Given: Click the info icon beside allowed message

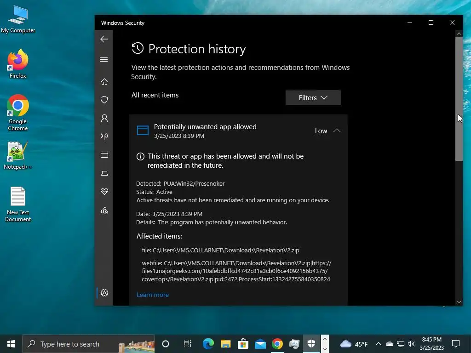Looking at the screenshot, I should click(140, 156).
